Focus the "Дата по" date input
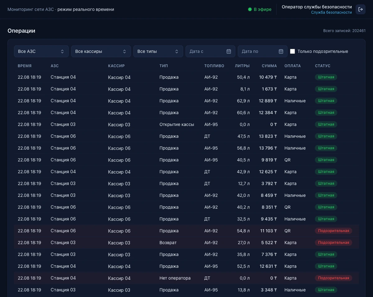Screen dimensions: 373x297 click(263, 51)
